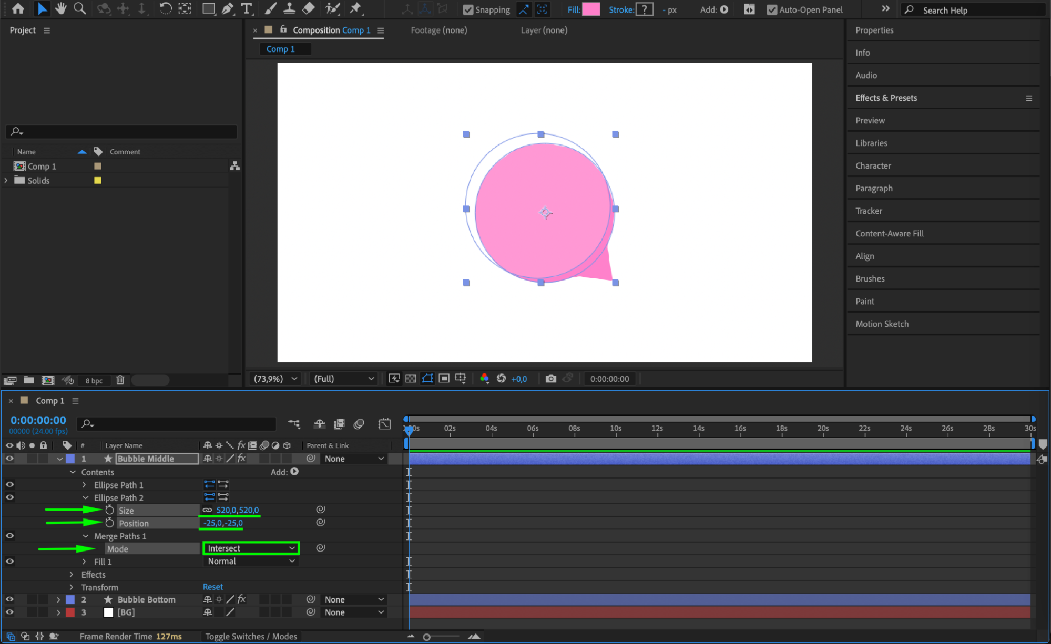Image resolution: width=1051 pixels, height=644 pixels.
Task: Click the Size property stopwatch
Action: [x=109, y=510]
